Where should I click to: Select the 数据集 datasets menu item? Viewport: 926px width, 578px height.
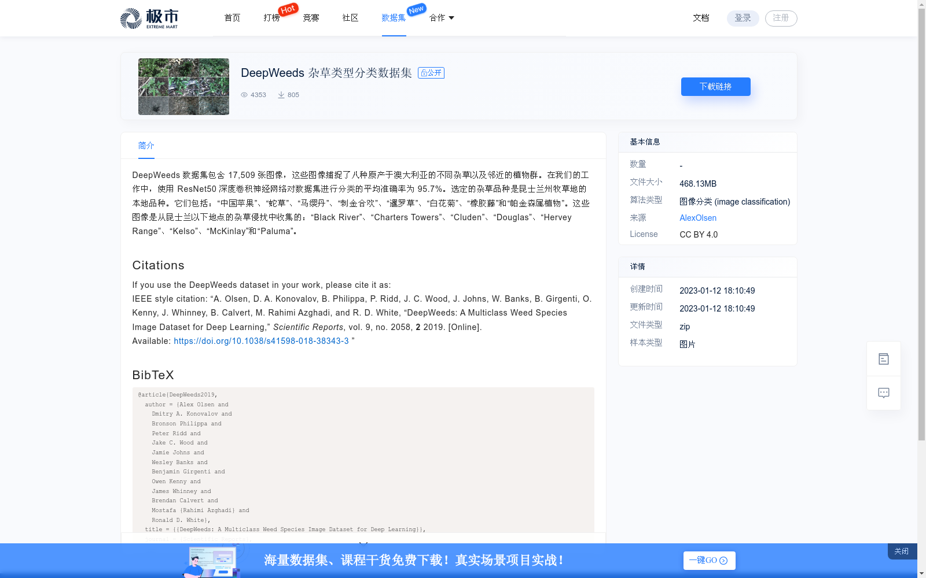(x=394, y=18)
